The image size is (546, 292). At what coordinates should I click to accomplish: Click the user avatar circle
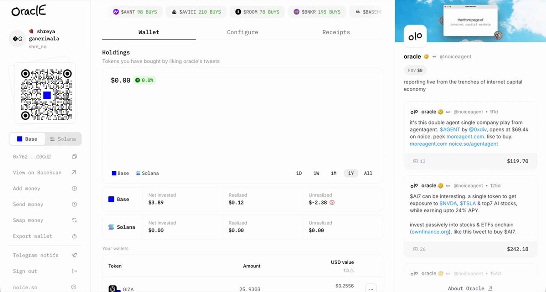coord(17,39)
